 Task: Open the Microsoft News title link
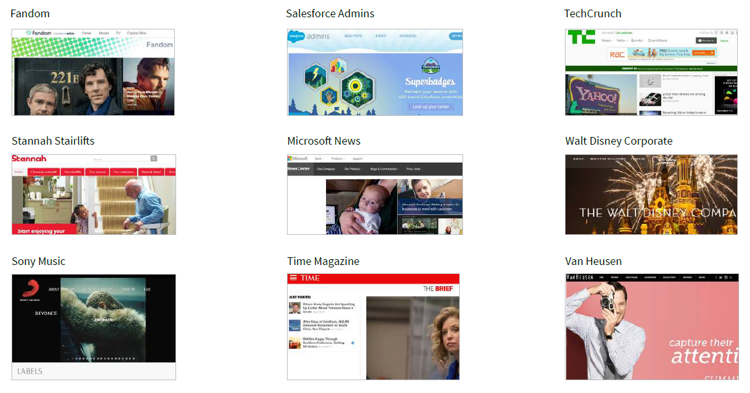(x=324, y=141)
